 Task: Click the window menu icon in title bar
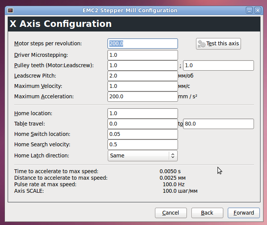coord(10,10)
